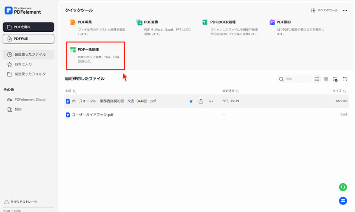Click the PDF変換 description text
The width and height of the screenshot is (355, 212).
(x=167, y=31)
